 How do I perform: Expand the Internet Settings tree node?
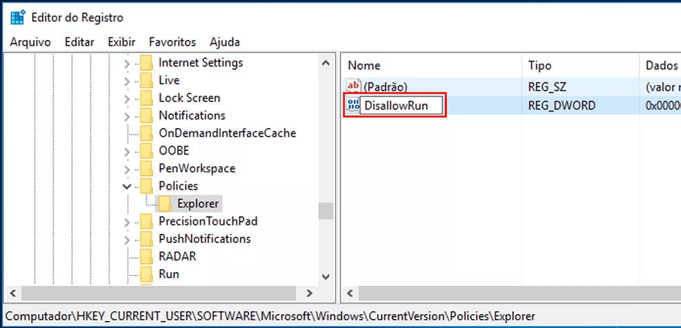127,63
